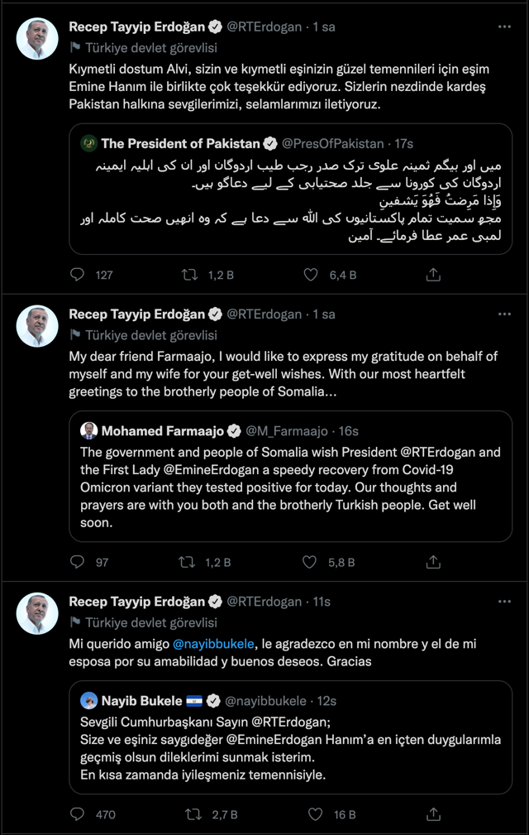Open more options on the Farmaajo reply tweet
The image size is (529, 835).
coord(504,314)
